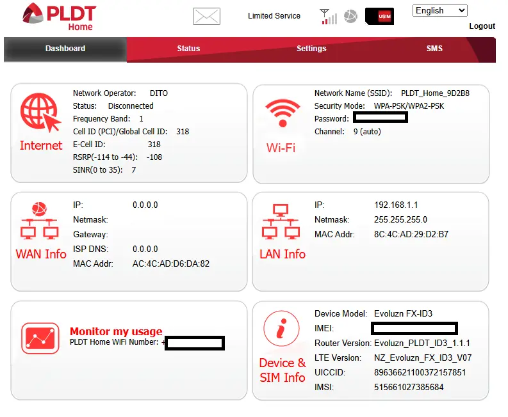Click the Frequency Band value 1
The height and width of the screenshot is (417, 508).
(142, 119)
